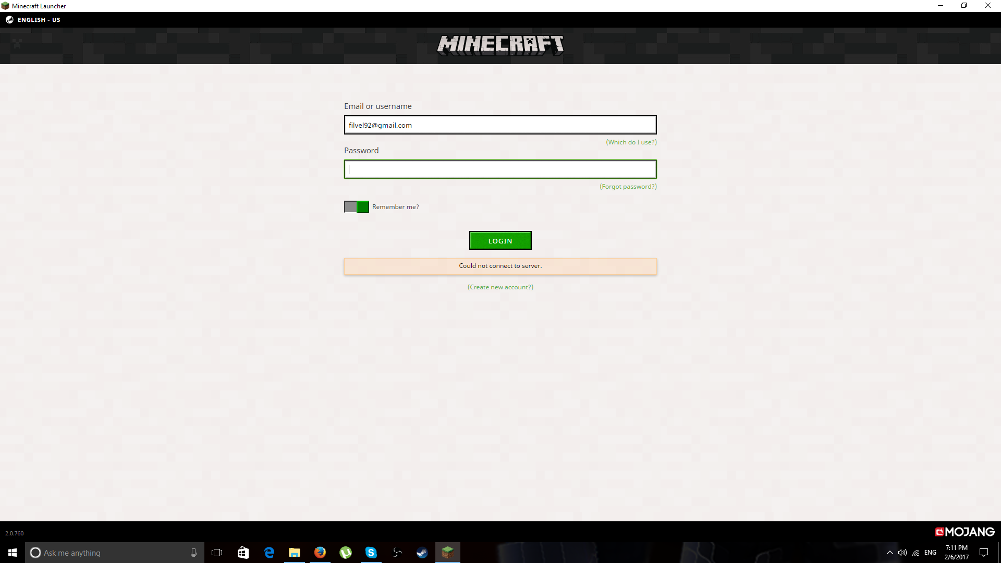The height and width of the screenshot is (563, 1001).
Task: Switch to Steam on the taskbar
Action: [x=422, y=553]
